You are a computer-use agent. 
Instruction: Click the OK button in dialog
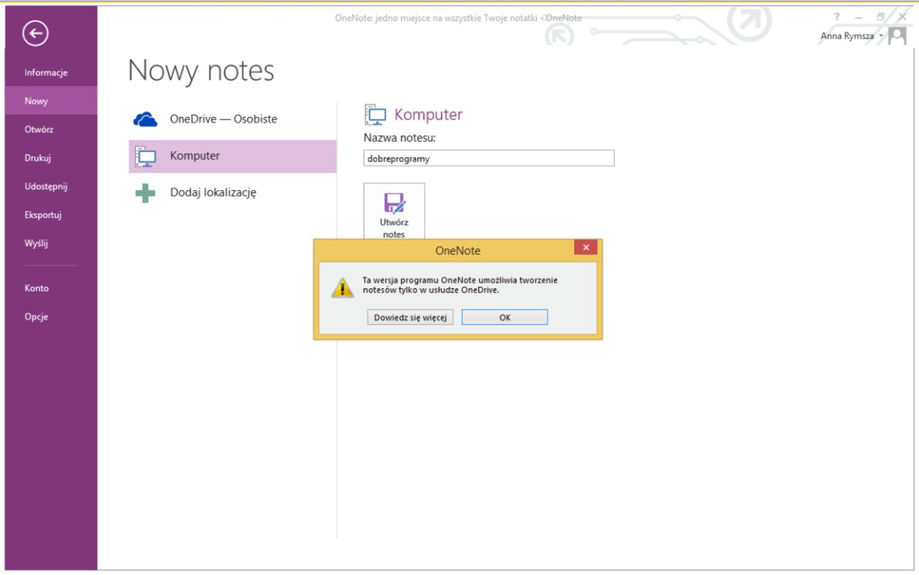505,317
